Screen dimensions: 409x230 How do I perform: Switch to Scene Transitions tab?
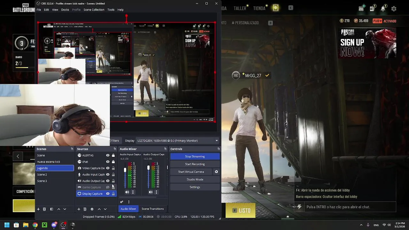(x=153, y=209)
